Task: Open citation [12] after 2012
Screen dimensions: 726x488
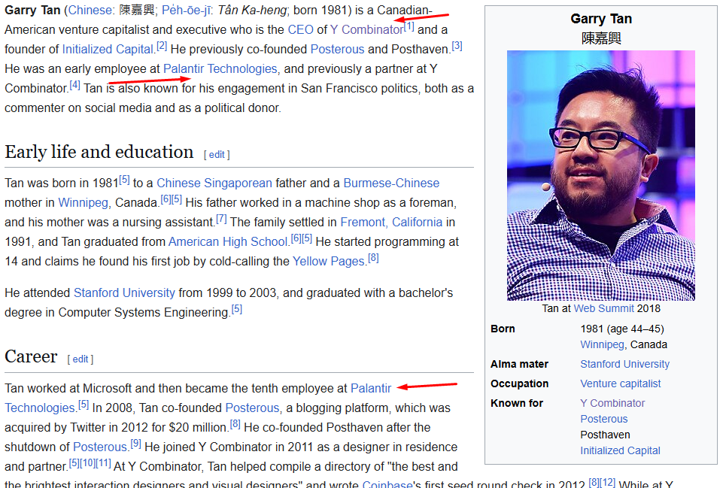Action: tap(607, 483)
